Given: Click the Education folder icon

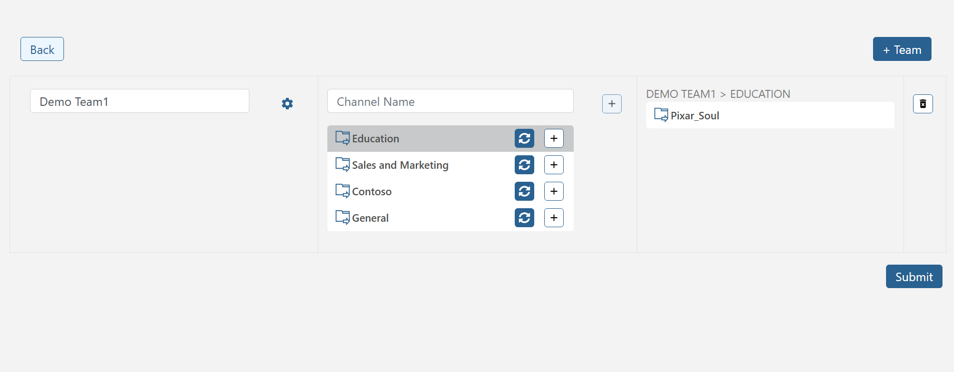Looking at the screenshot, I should (342, 138).
